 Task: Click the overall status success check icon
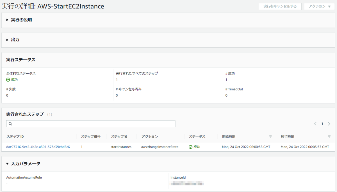click(x=8, y=80)
